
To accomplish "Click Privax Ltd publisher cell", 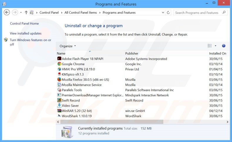I will 132,69.
